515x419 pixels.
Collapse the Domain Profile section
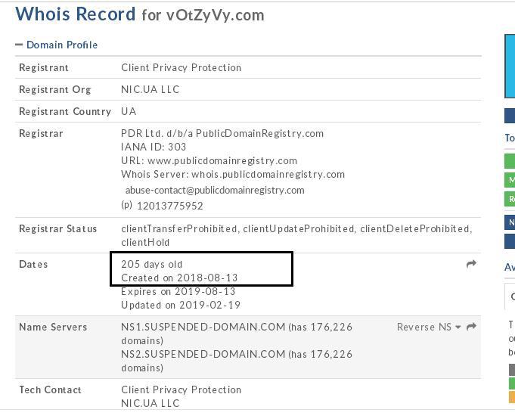pos(62,45)
